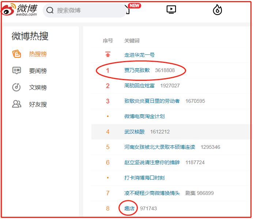The height and width of the screenshot is (219, 253).
Task: Click the search magnifier icon
Action: point(50,10)
